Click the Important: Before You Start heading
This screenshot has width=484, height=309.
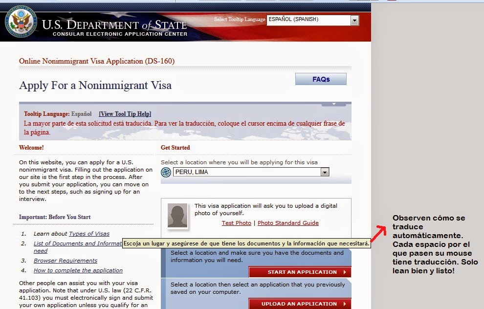click(55, 217)
